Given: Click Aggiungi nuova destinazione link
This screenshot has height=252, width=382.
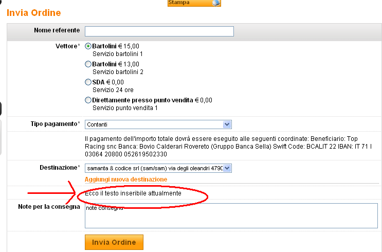Looking at the screenshot, I should tap(126, 179).
